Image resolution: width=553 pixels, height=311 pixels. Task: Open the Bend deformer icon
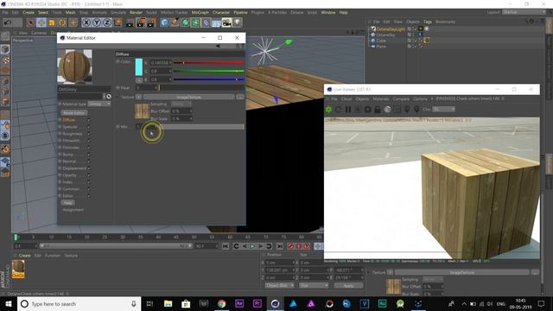(x=206, y=22)
